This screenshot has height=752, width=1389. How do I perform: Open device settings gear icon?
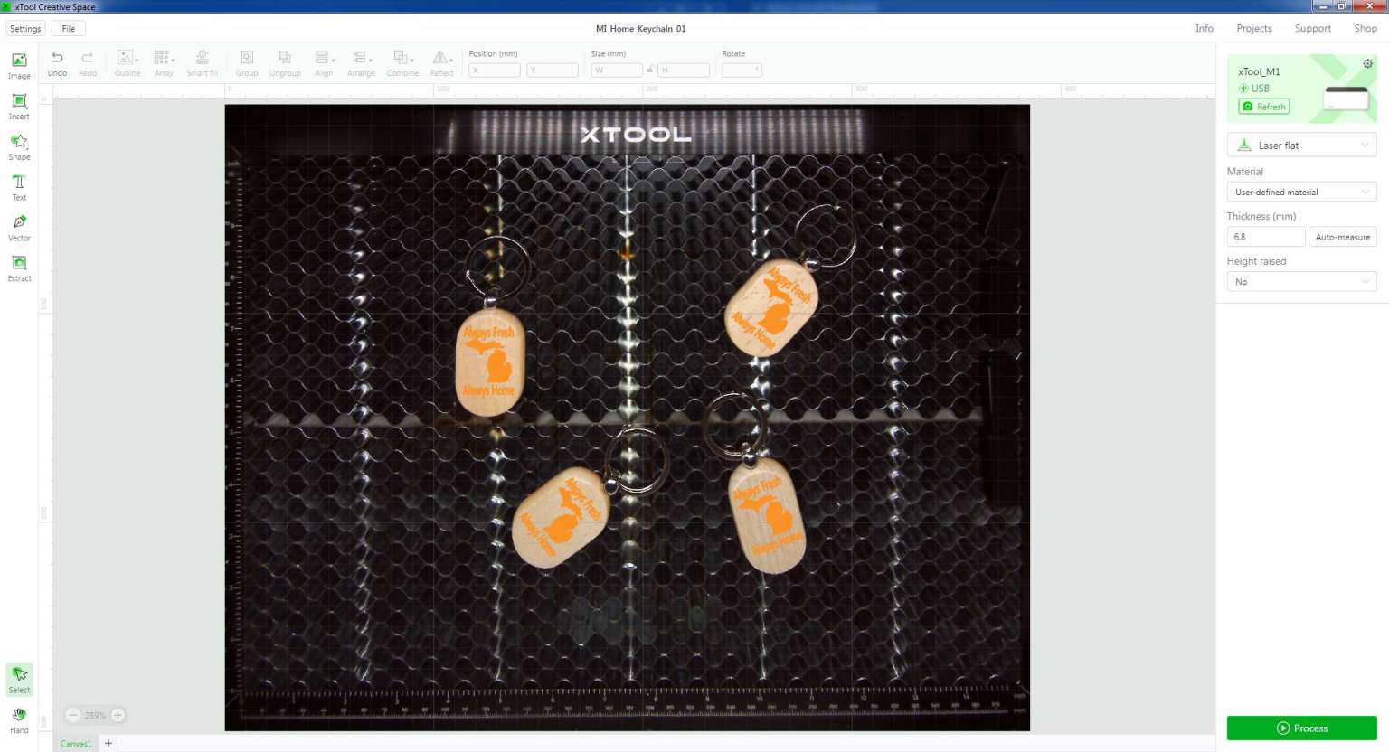tap(1367, 64)
